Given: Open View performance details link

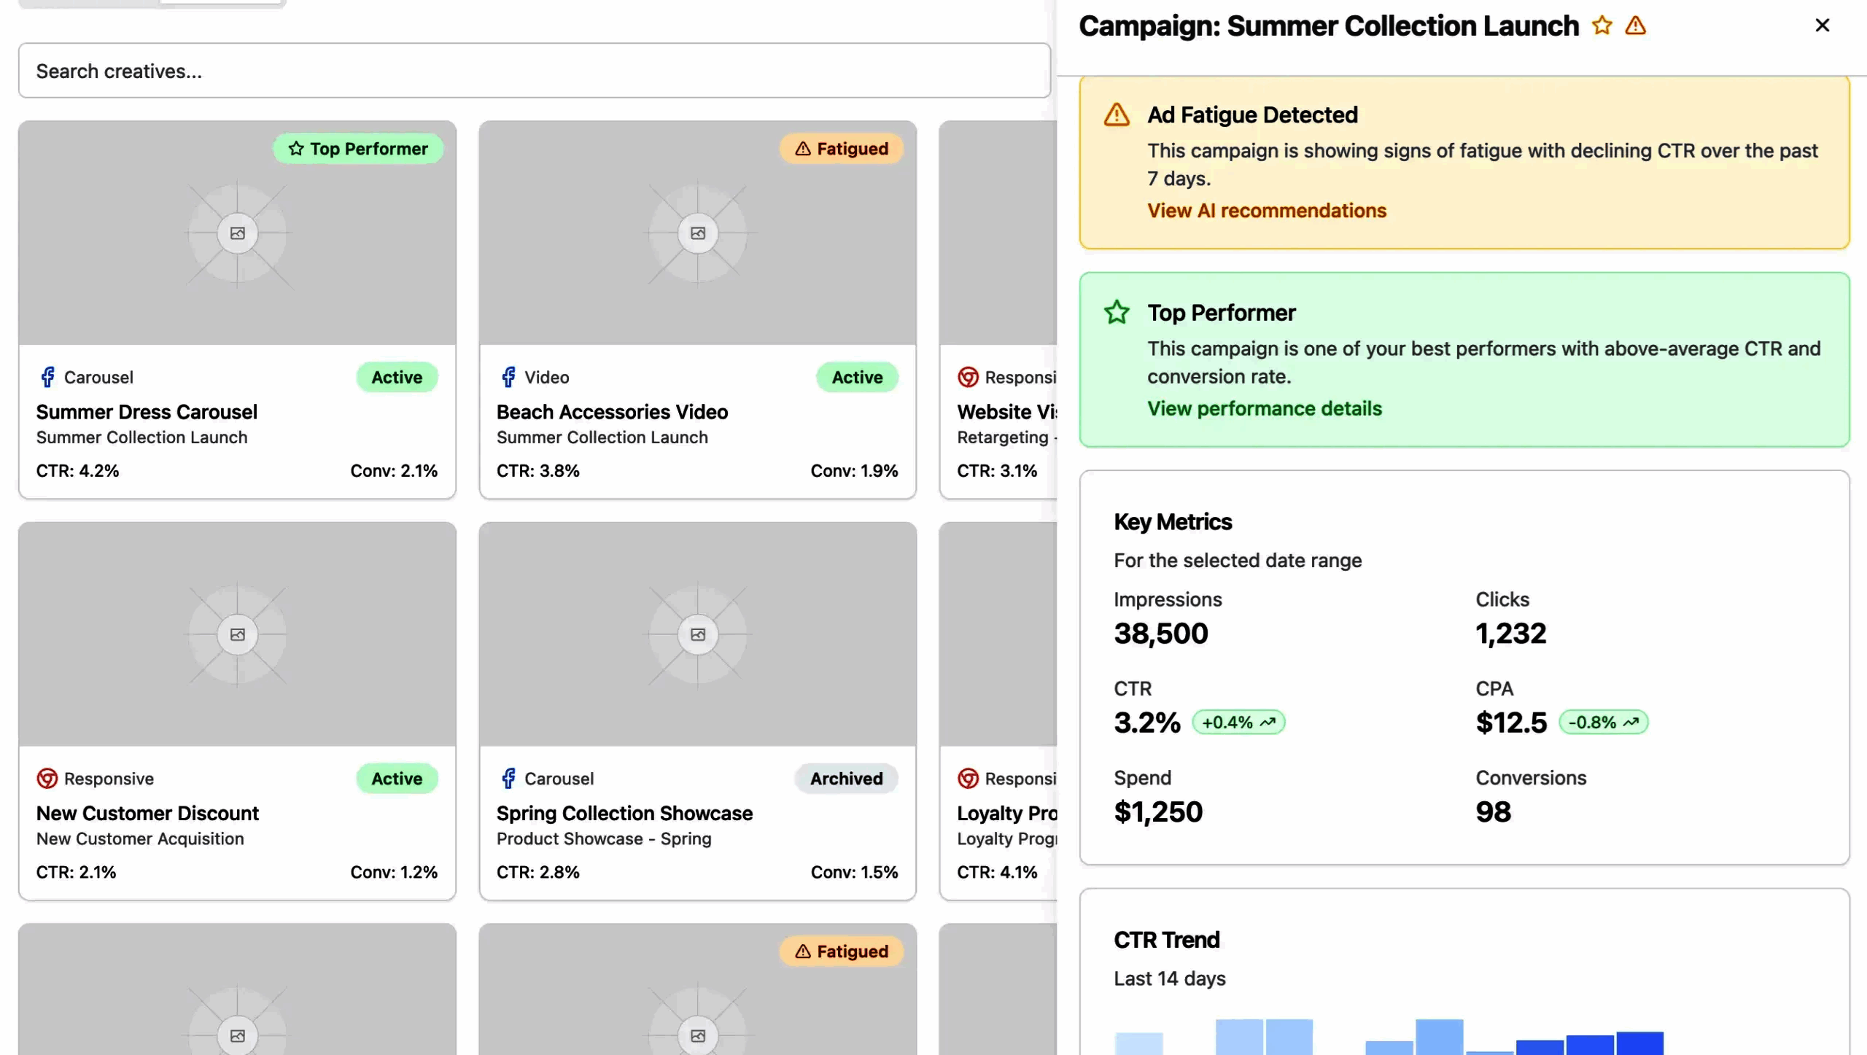Looking at the screenshot, I should 1264,408.
